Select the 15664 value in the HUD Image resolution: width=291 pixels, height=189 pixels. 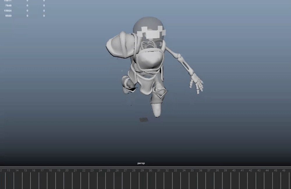tap(8, 11)
